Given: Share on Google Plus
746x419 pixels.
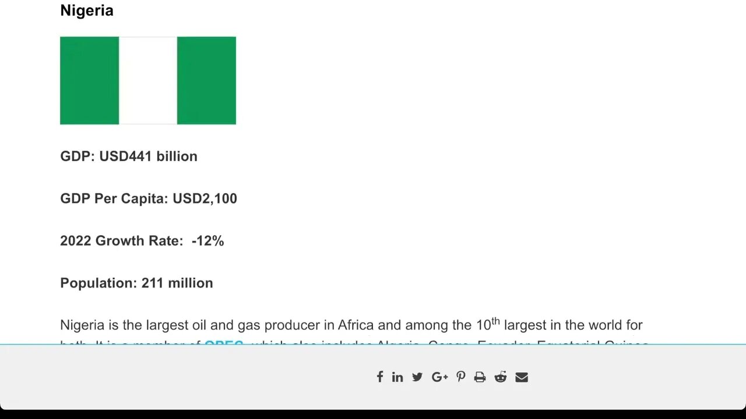Looking at the screenshot, I should coord(439,377).
